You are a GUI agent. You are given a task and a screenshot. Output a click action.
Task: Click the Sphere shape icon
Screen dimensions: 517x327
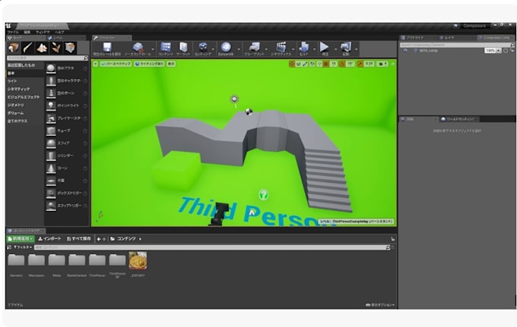(x=51, y=143)
